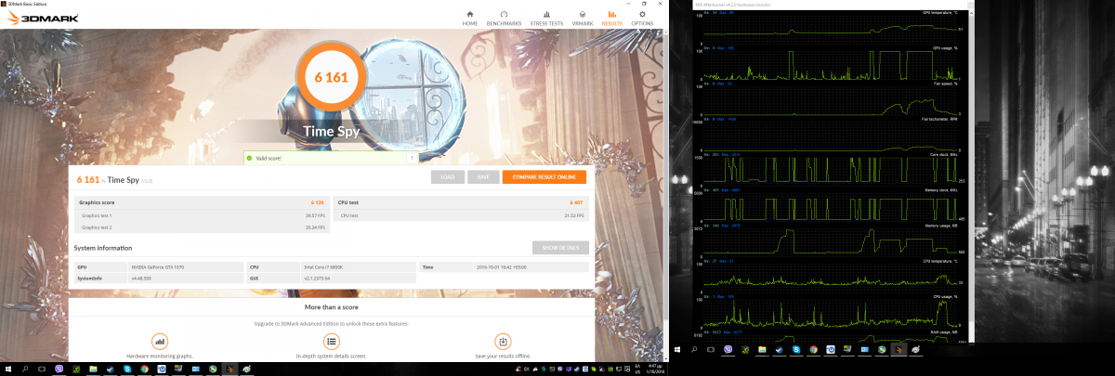1115x376 pixels.
Task: Click the Memory clock graph in Afterburner
Action: pyautogui.click(x=830, y=209)
